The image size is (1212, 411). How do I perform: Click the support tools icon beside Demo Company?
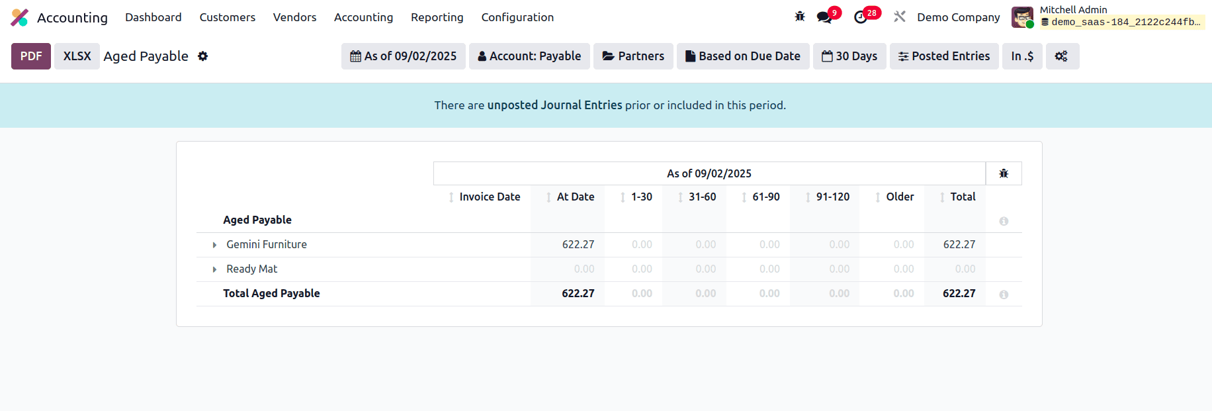click(x=900, y=17)
